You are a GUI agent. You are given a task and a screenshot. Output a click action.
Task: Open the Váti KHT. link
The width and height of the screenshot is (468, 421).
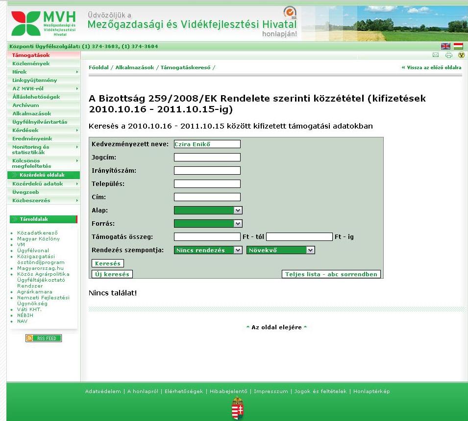click(x=29, y=309)
